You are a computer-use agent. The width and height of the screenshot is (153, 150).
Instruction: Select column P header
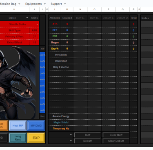pyautogui.click(x=109, y=9)
